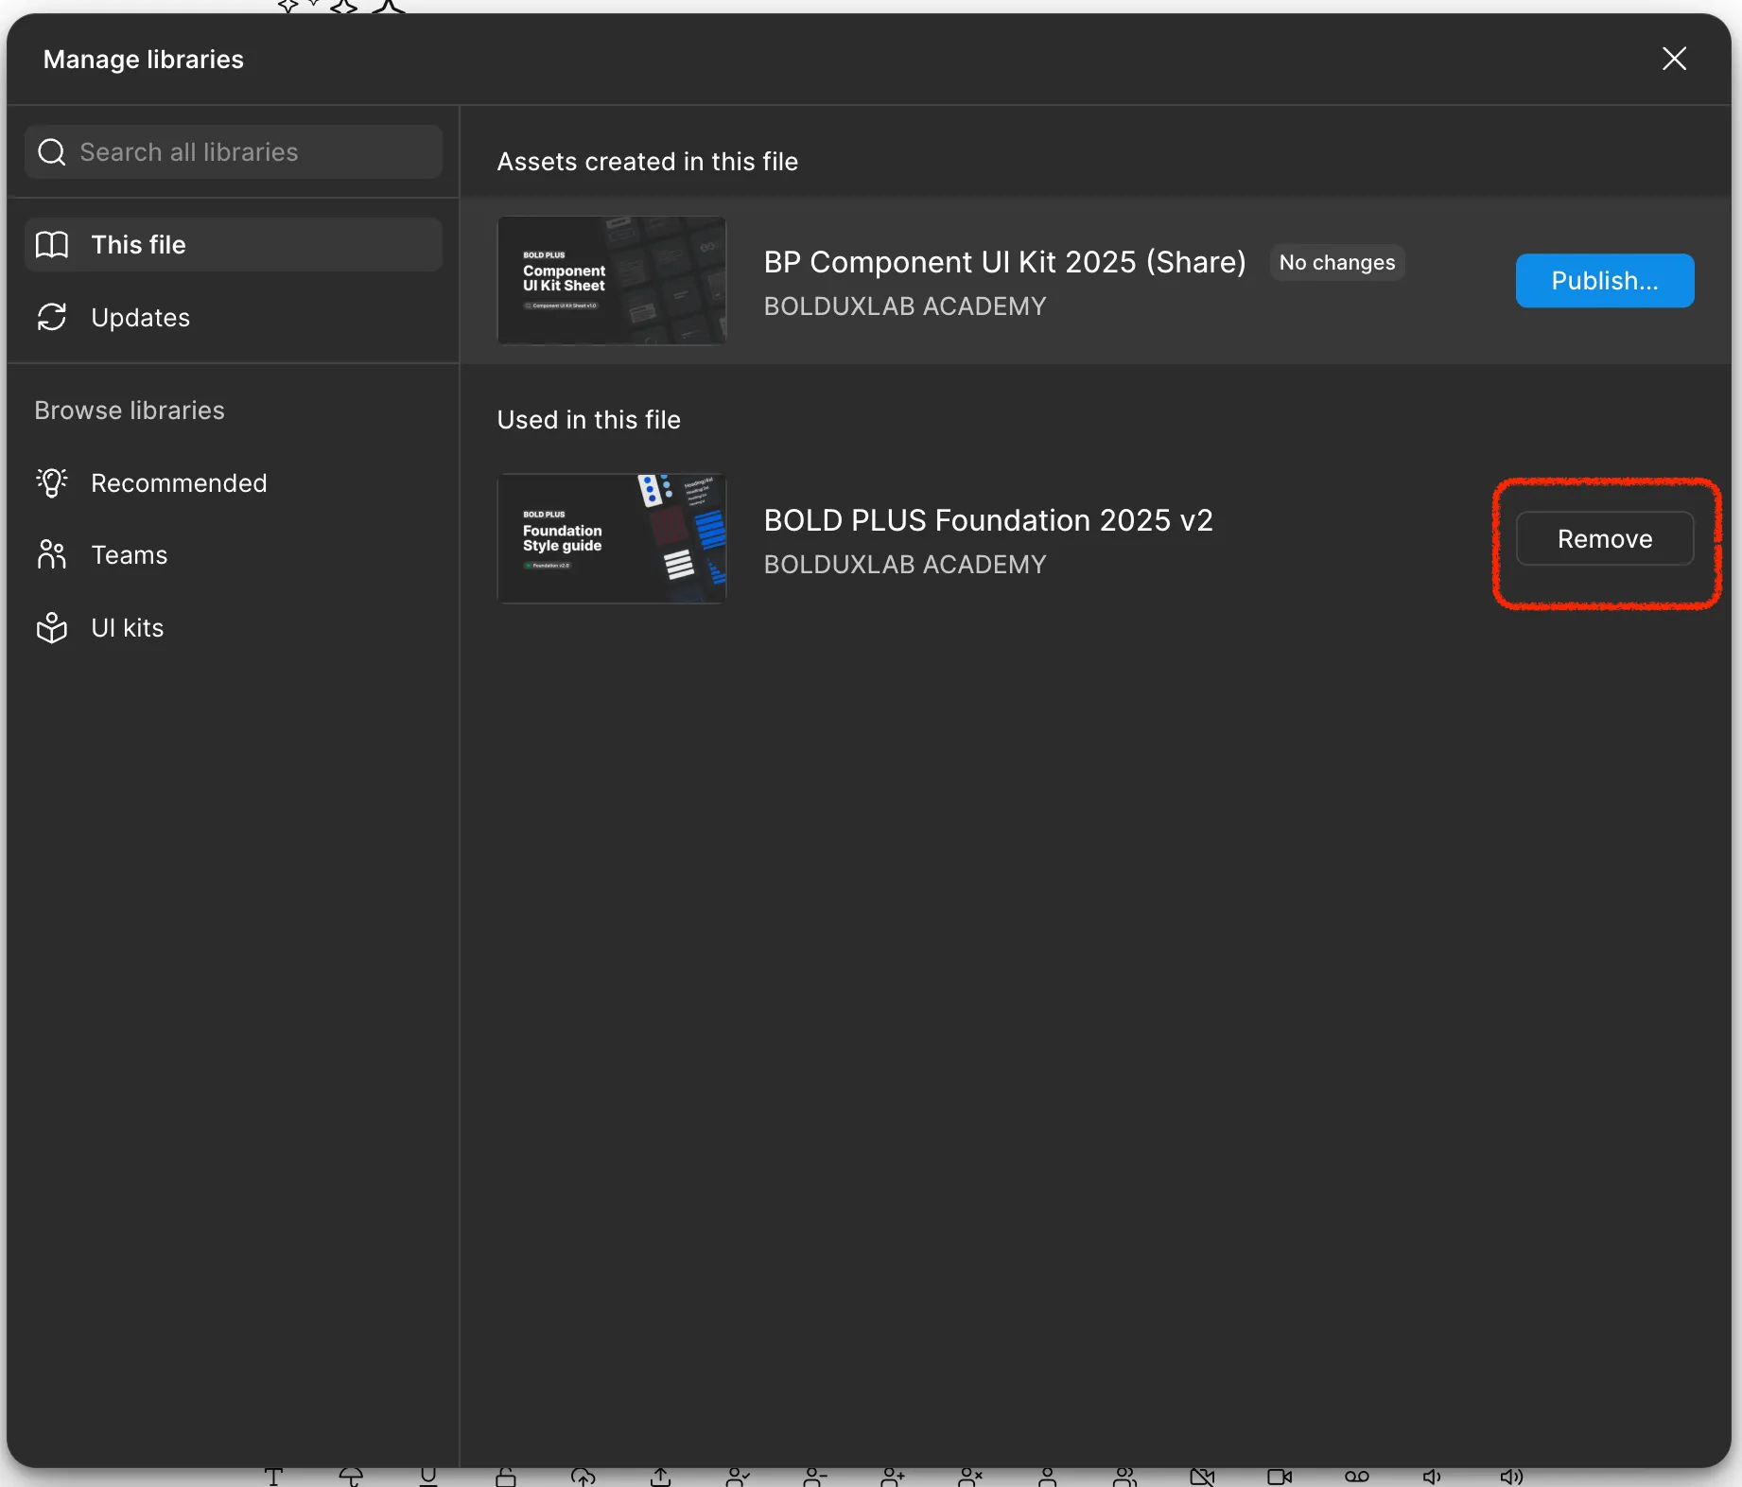Image resolution: width=1742 pixels, height=1487 pixels.
Task: Click the add-user icon in bottom toolbar
Action: [894, 1476]
